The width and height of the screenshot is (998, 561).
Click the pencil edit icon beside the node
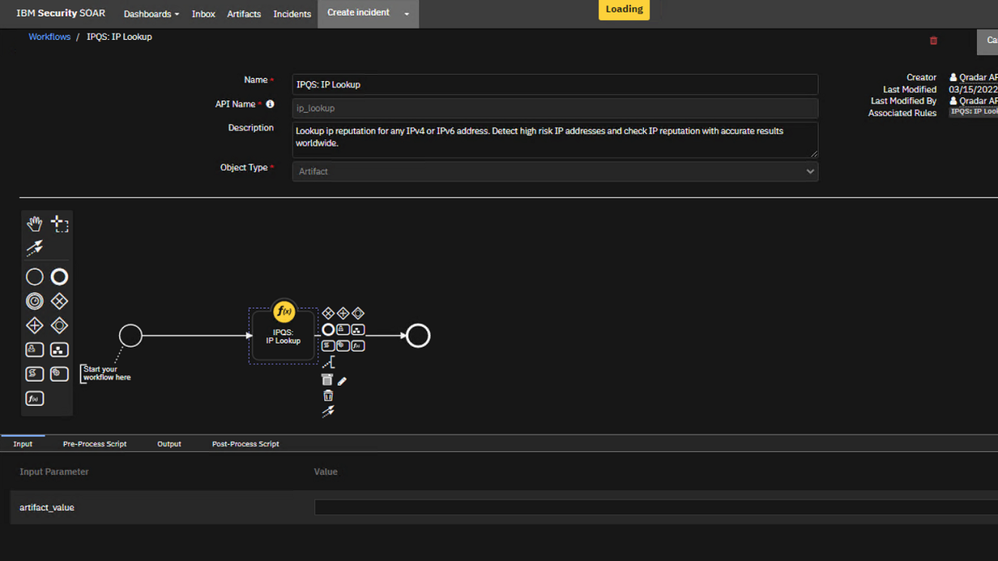pos(342,381)
